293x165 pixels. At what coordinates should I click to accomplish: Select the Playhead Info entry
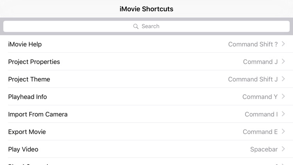point(27,97)
